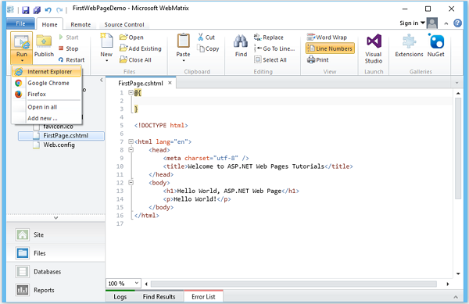Click the vertical editor scrollbar thumb
The image size is (469, 304).
[458, 148]
